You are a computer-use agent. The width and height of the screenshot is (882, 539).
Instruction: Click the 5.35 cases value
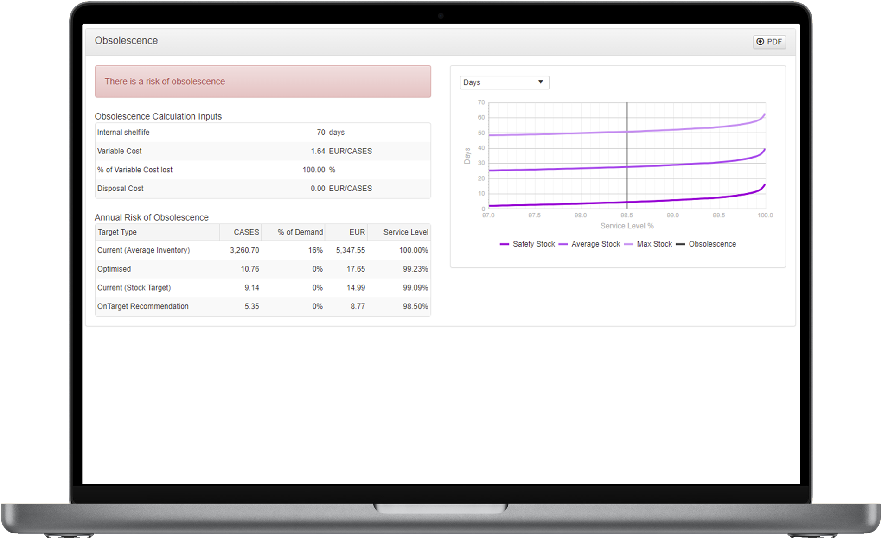coord(252,306)
